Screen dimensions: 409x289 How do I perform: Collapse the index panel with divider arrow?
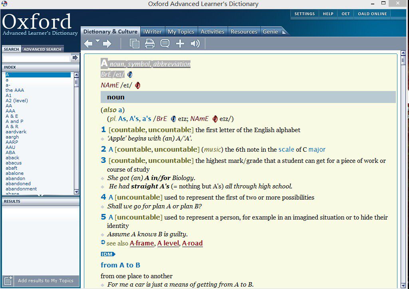(x=40, y=195)
